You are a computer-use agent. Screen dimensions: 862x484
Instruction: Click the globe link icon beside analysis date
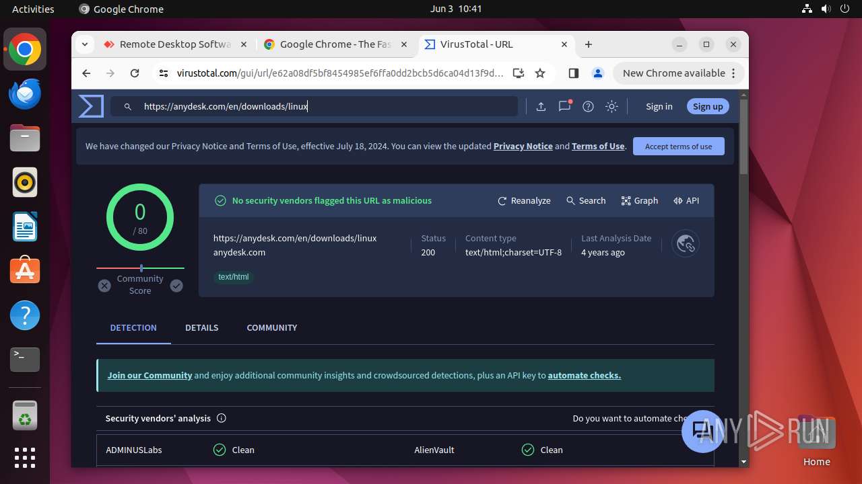click(x=686, y=243)
